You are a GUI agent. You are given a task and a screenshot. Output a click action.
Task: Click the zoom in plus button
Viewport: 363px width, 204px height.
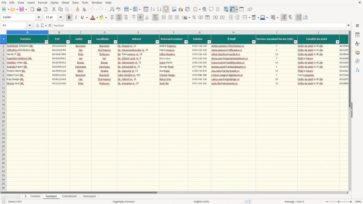(x=351, y=202)
